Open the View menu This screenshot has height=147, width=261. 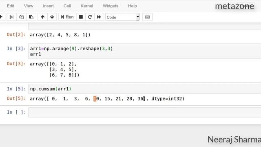point(29,6)
